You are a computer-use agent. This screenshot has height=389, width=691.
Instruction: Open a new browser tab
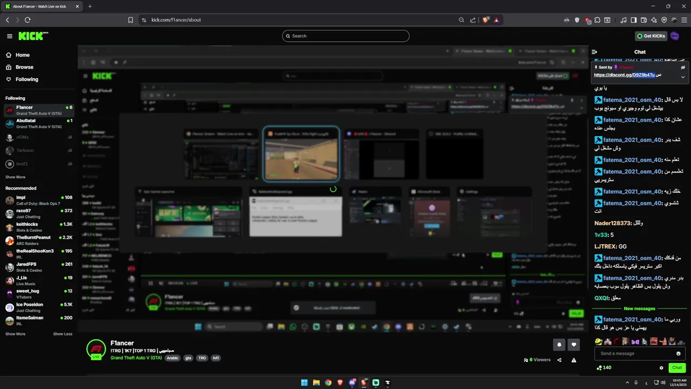pyautogui.click(x=90, y=6)
